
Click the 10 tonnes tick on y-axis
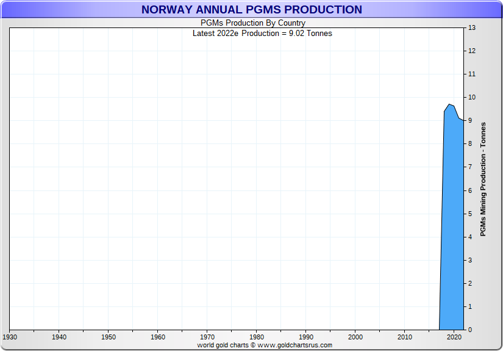pyautogui.click(x=471, y=98)
